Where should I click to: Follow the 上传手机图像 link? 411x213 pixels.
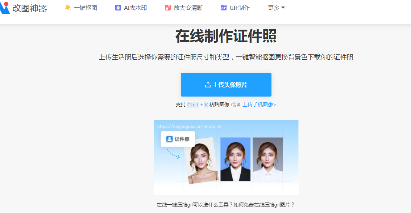coord(259,105)
